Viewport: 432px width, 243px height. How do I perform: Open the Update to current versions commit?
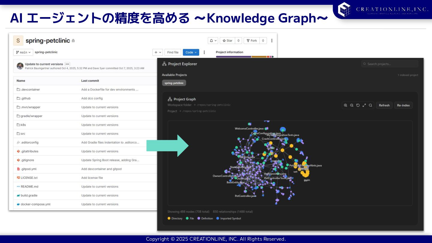(x=44, y=64)
